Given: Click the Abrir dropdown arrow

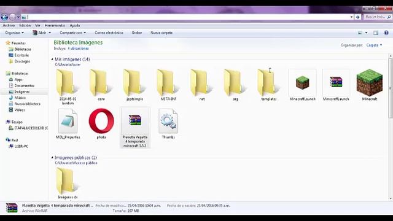Looking at the screenshot, I should tap(50, 33).
